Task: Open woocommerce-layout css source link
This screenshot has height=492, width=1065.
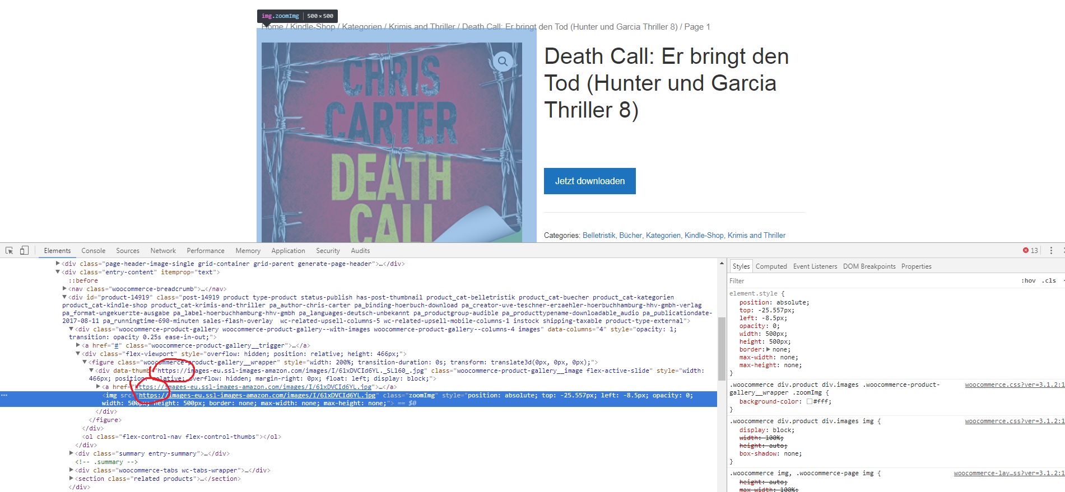Action: tap(1009, 474)
